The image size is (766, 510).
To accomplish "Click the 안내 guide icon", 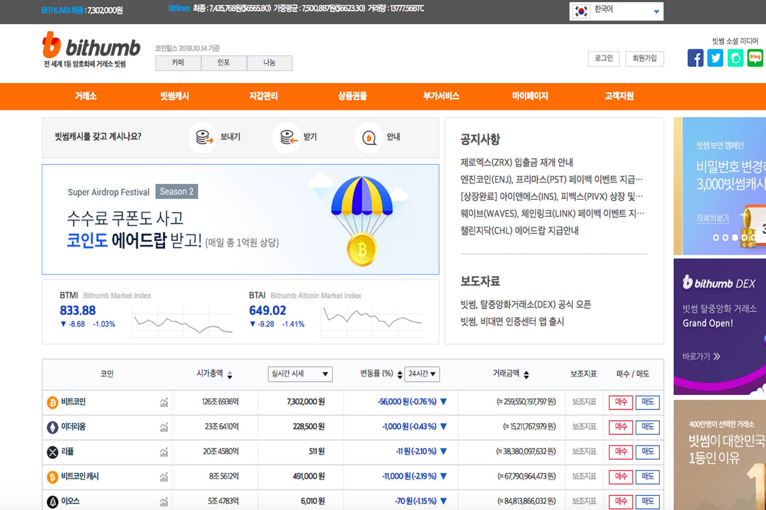I will pyautogui.click(x=369, y=138).
